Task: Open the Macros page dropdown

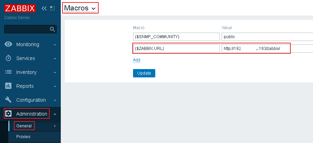Action: pyautogui.click(x=80, y=8)
